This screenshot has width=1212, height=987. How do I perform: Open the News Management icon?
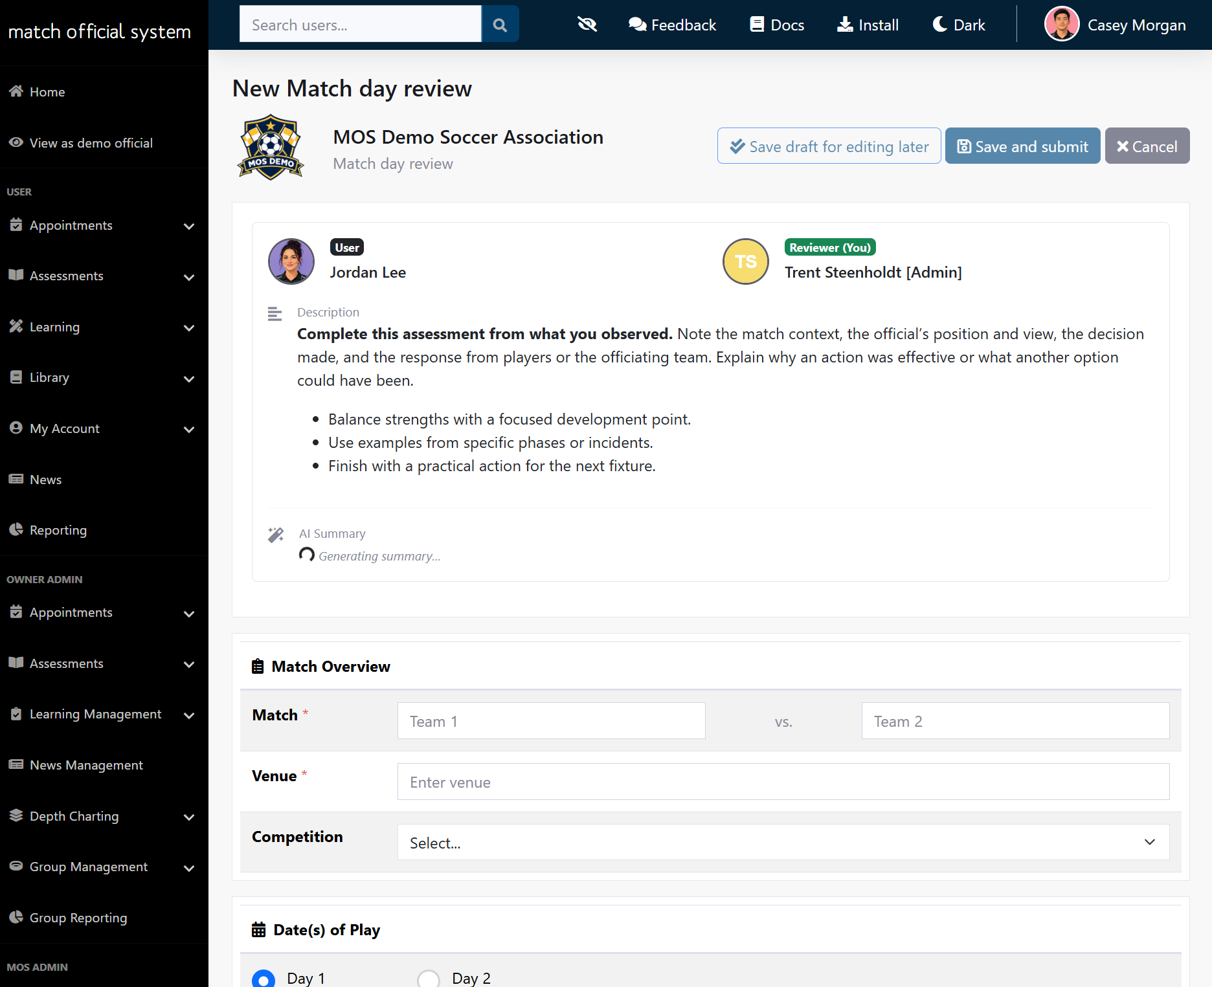point(16,764)
